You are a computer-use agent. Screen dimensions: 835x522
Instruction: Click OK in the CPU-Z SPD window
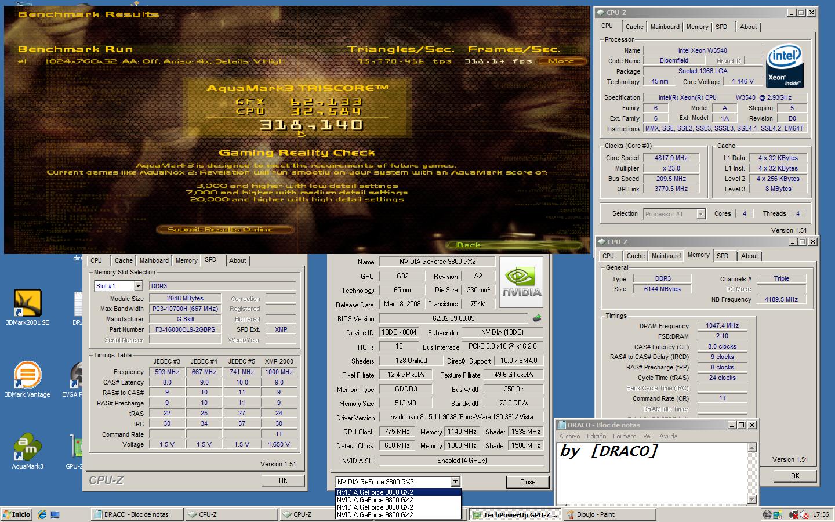tap(283, 480)
